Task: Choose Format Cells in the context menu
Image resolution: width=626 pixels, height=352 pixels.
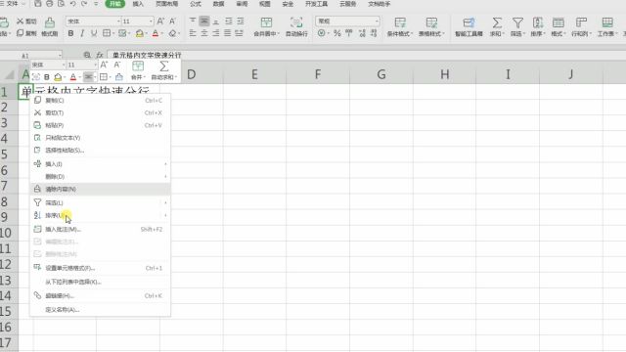Action: (101, 268)
